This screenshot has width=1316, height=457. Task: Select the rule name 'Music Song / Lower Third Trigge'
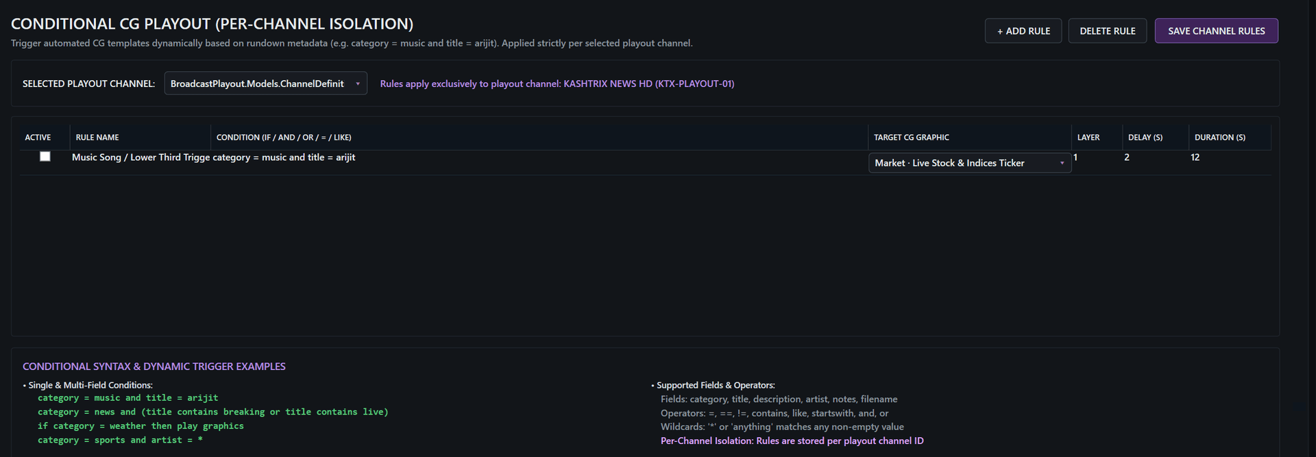141,158
